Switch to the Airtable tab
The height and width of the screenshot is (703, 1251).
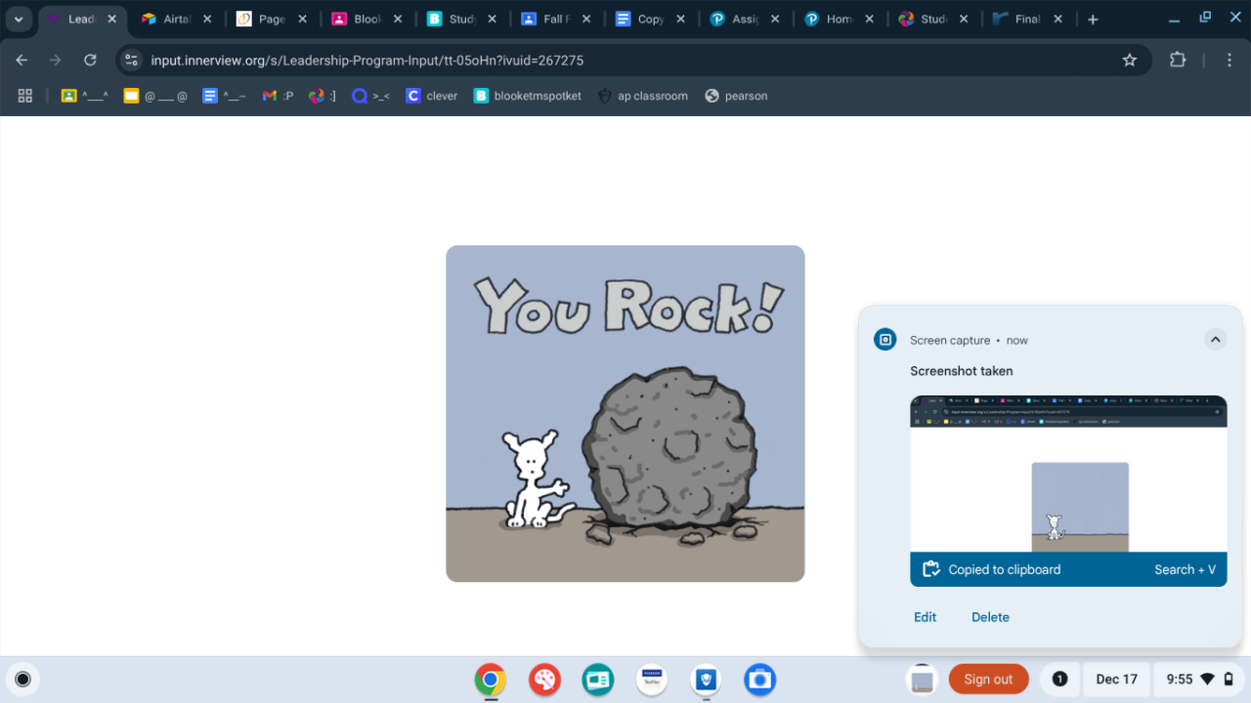(166, 20)
